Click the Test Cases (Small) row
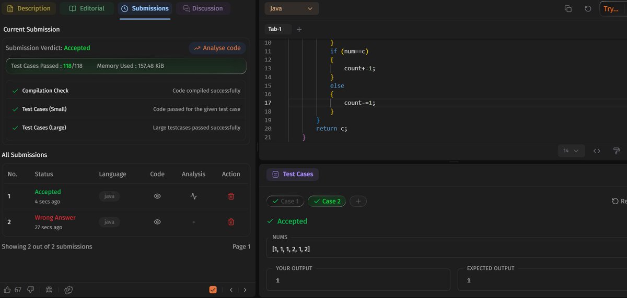 [125, 109]
